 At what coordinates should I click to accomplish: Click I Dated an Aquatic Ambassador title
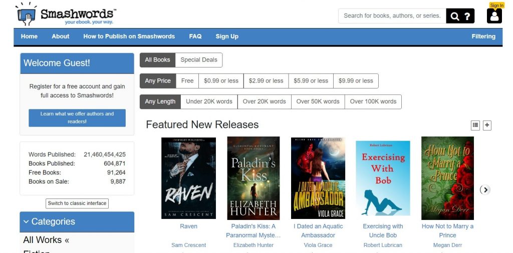pyautogui.click(x=318, y=231)
